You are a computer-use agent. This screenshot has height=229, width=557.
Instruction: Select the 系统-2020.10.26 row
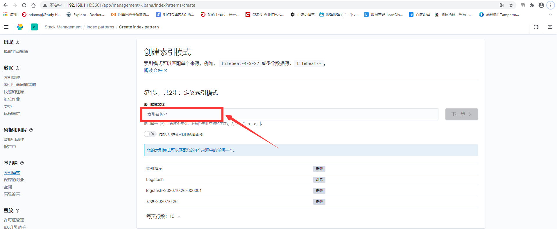point(311,202)
